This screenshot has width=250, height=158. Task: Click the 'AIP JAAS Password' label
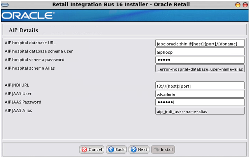pyautogui.click(x=23, y=102)
